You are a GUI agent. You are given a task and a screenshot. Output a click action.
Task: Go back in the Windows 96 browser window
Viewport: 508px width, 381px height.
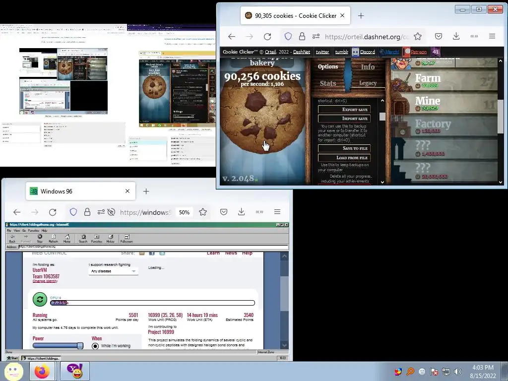(17, 212)
